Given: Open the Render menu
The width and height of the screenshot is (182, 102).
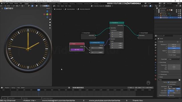Looking at the screenshot, I should [11, 3].
